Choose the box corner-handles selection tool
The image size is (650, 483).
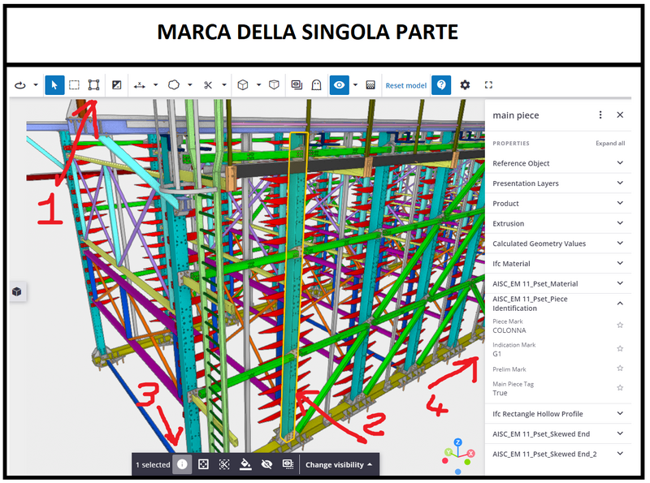[x=93, y=85]
